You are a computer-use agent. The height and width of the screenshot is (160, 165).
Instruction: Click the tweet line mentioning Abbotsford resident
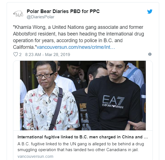(78, 34)
